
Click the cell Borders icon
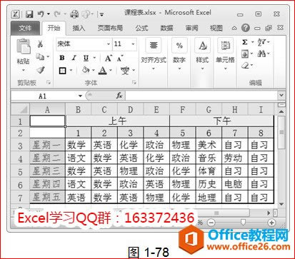pos(62,71)
